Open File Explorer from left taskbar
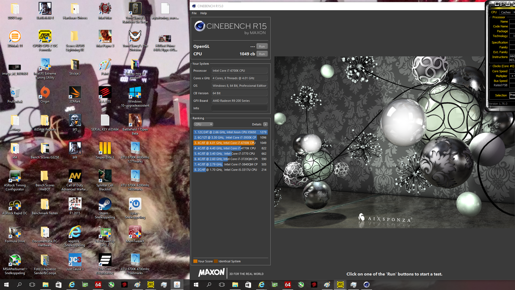Image resolution: width=515 pixels, height=290 pixels. pyautogui.click(x=45, y=285)
